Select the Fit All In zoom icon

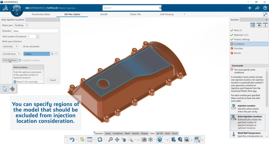point(110,140)
